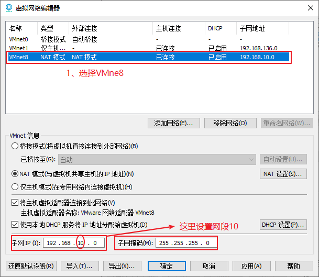Select the NAT 模式 radio button
Image resolution: width=319 pixels, height=277 pixels.
tap(15, 174)
